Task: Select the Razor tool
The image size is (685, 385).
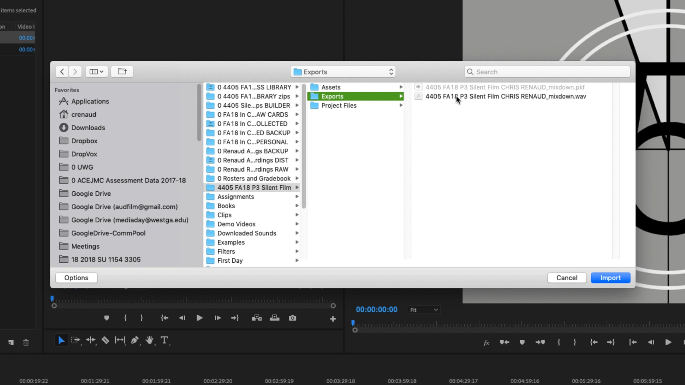Action: coord(105,340)
